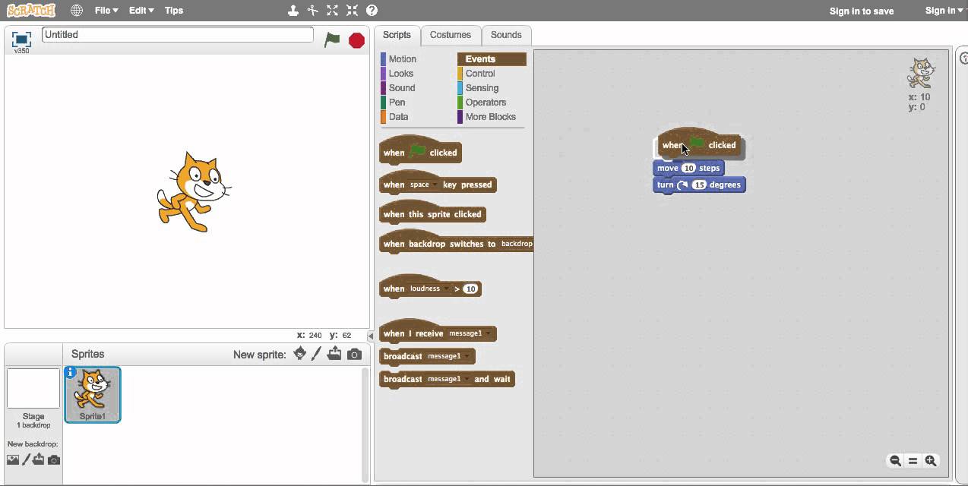Screen dimensions: 968x486
Task: Select the Delete scissors tool
Action: point(313,11)
